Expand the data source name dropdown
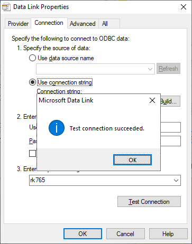Image resolution: width=192 pixels, height=244 pixels. (150, 69)
